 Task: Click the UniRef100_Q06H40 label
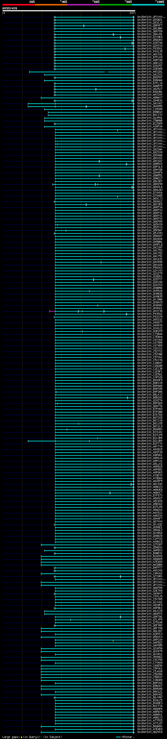150,305
